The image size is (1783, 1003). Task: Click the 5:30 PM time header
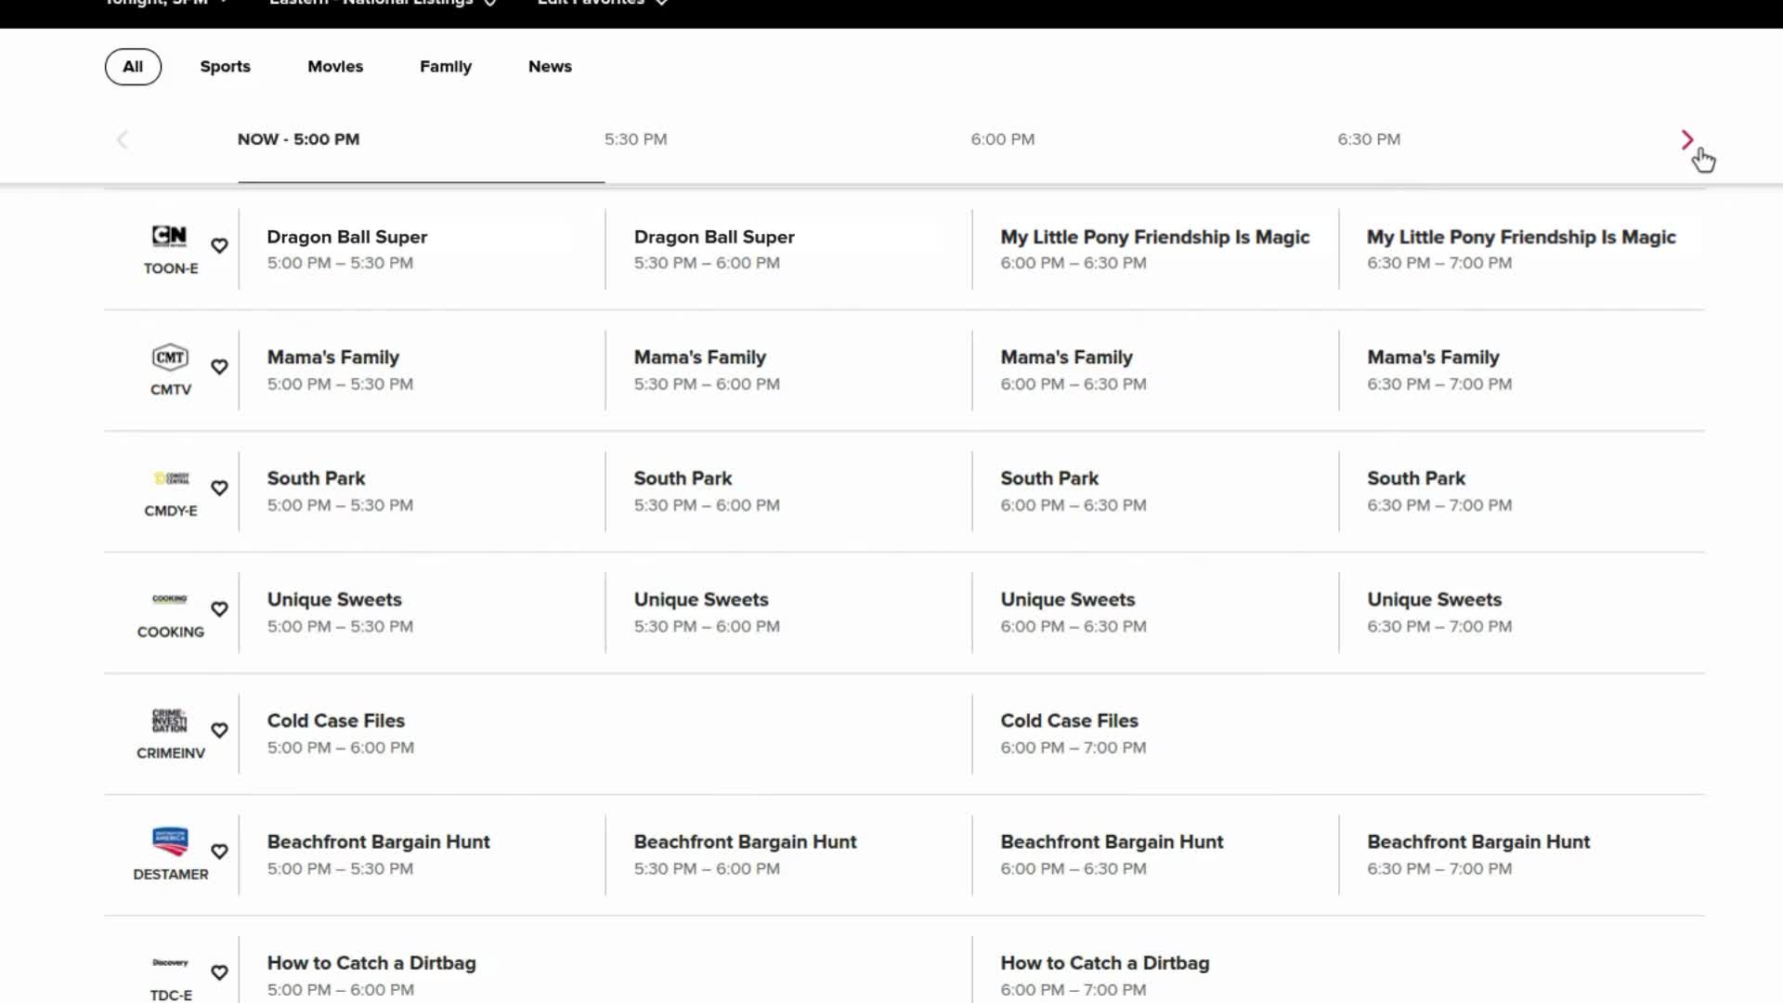pos(636,139)
